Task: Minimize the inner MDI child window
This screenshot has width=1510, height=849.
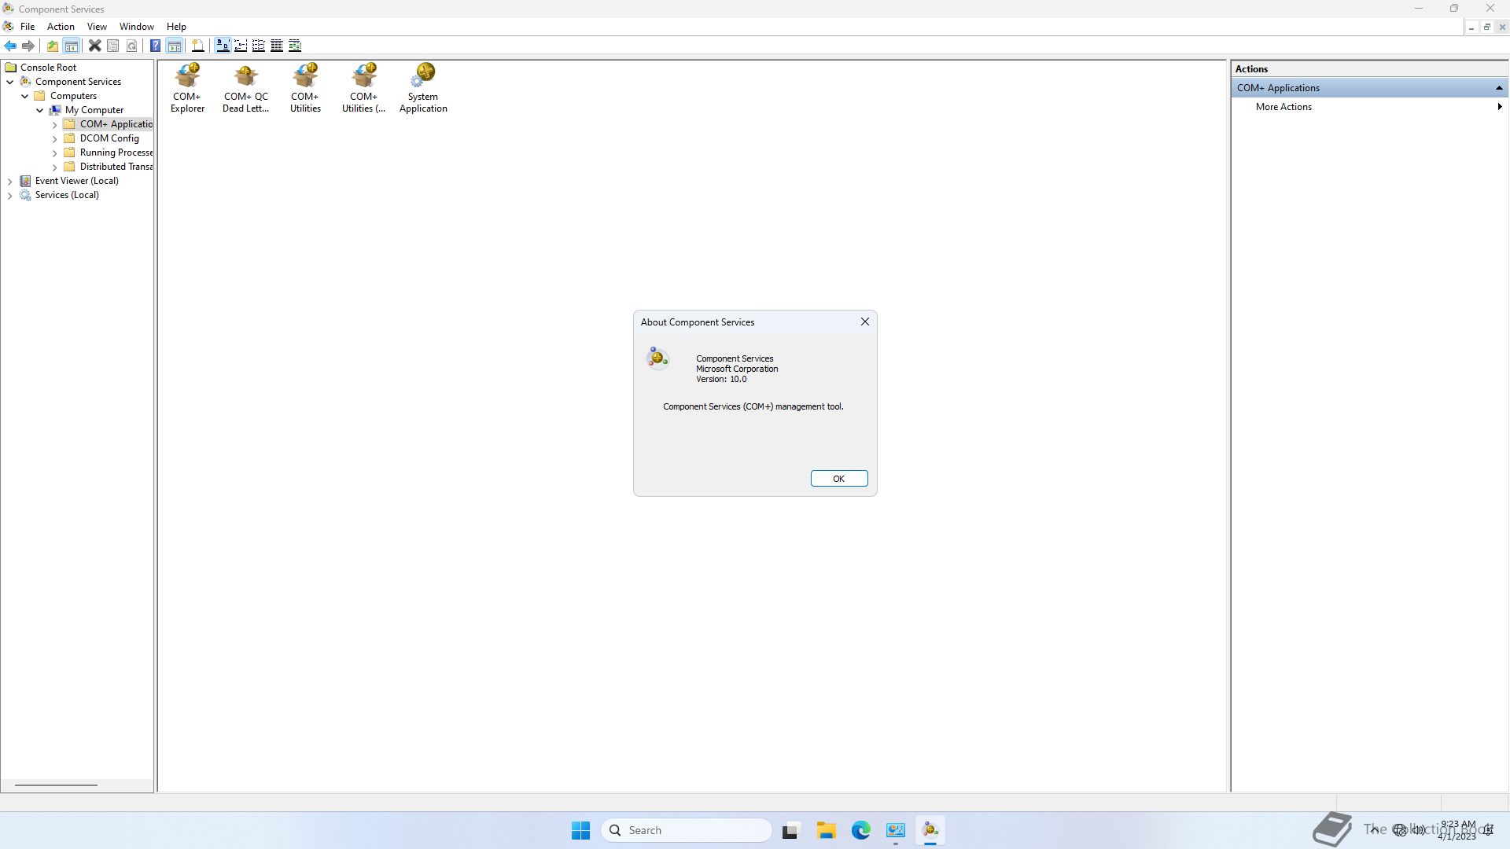Action: click(x=1471, y=27)
